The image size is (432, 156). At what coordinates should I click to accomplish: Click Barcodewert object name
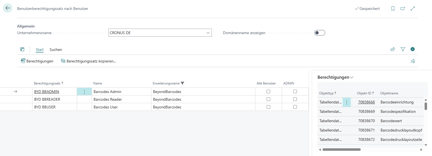pyautogui.click(x=391, y=121)
